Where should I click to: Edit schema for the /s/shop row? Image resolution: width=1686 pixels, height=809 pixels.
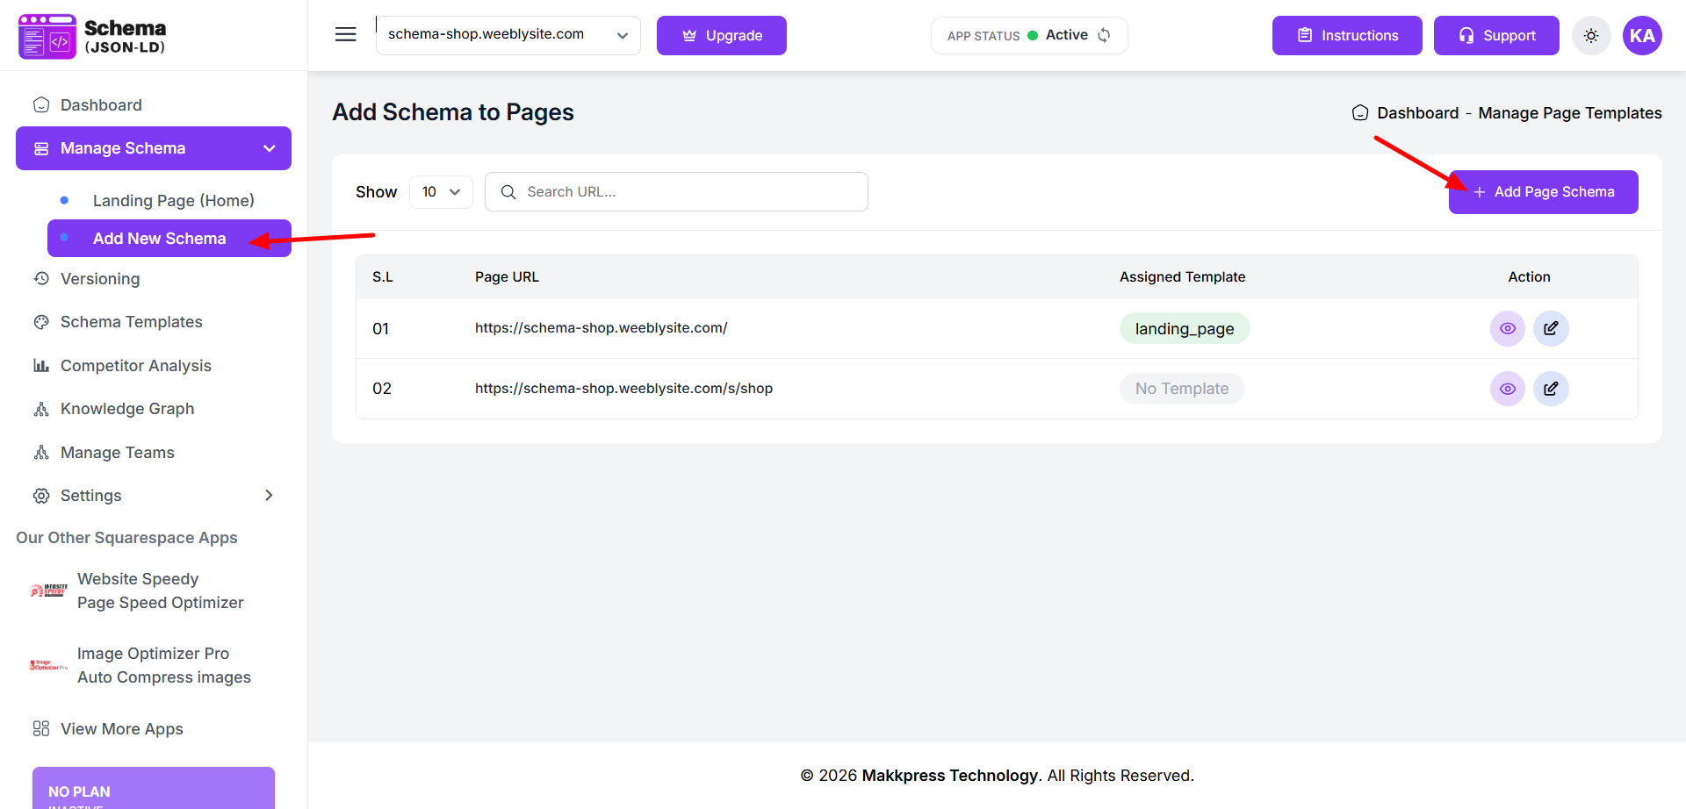click(1551, 389)
